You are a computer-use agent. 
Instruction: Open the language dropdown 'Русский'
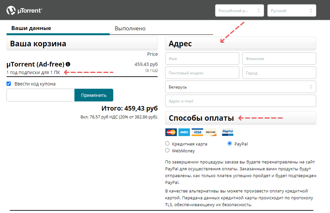click(292, 10)
